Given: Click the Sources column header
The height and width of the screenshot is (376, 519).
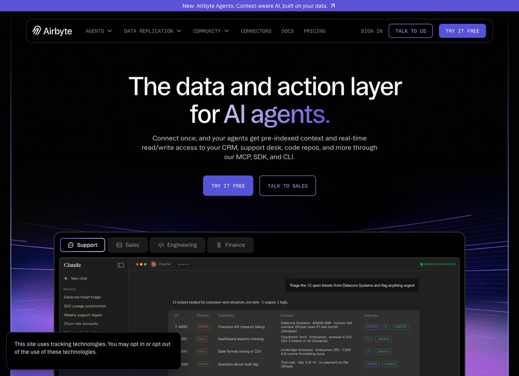Looking at the screenshot, I should click(371, 315).
